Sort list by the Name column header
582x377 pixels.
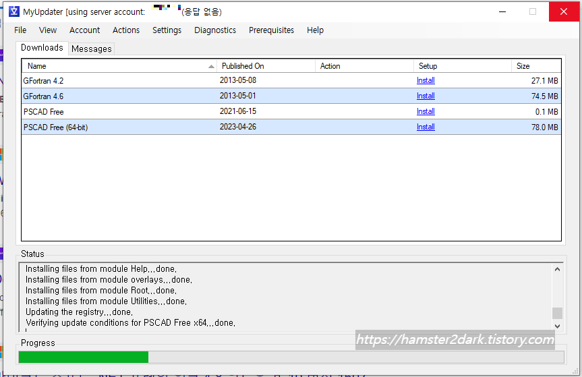click(119, 66)
